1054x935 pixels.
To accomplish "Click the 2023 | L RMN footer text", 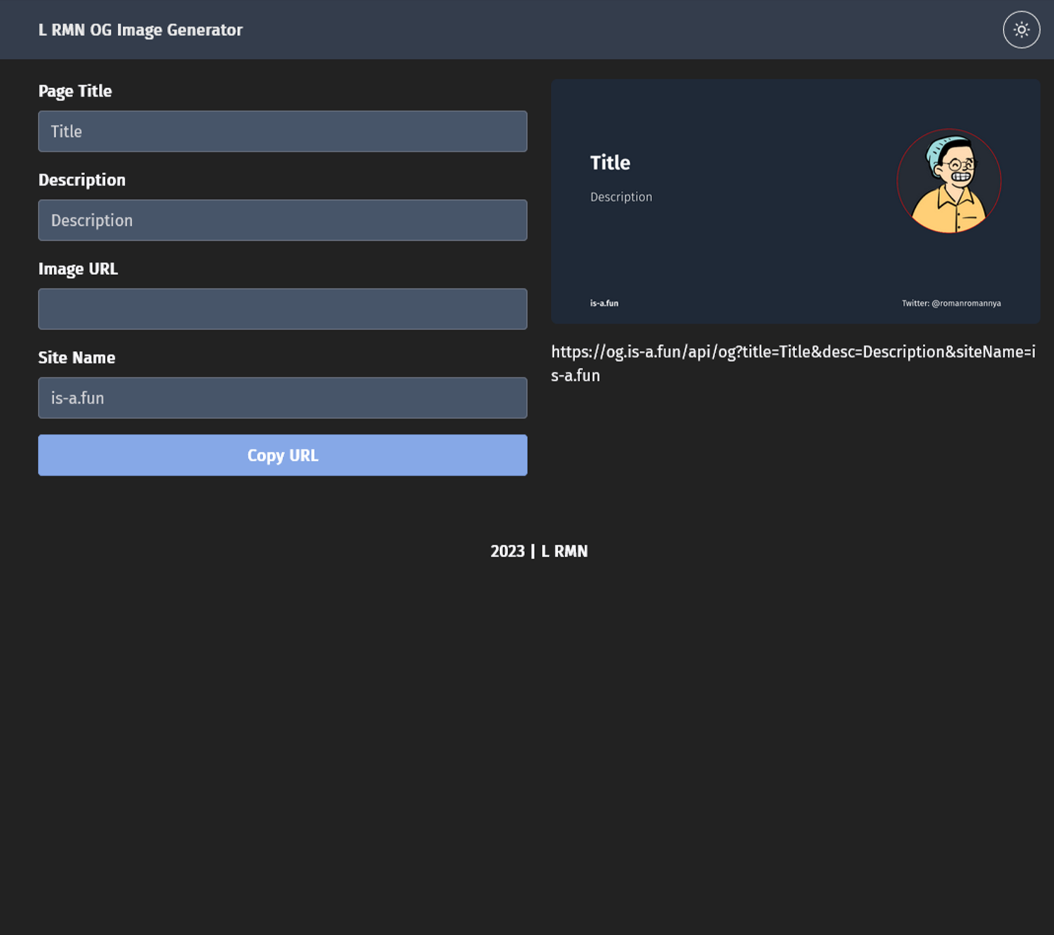I will 539,551.
